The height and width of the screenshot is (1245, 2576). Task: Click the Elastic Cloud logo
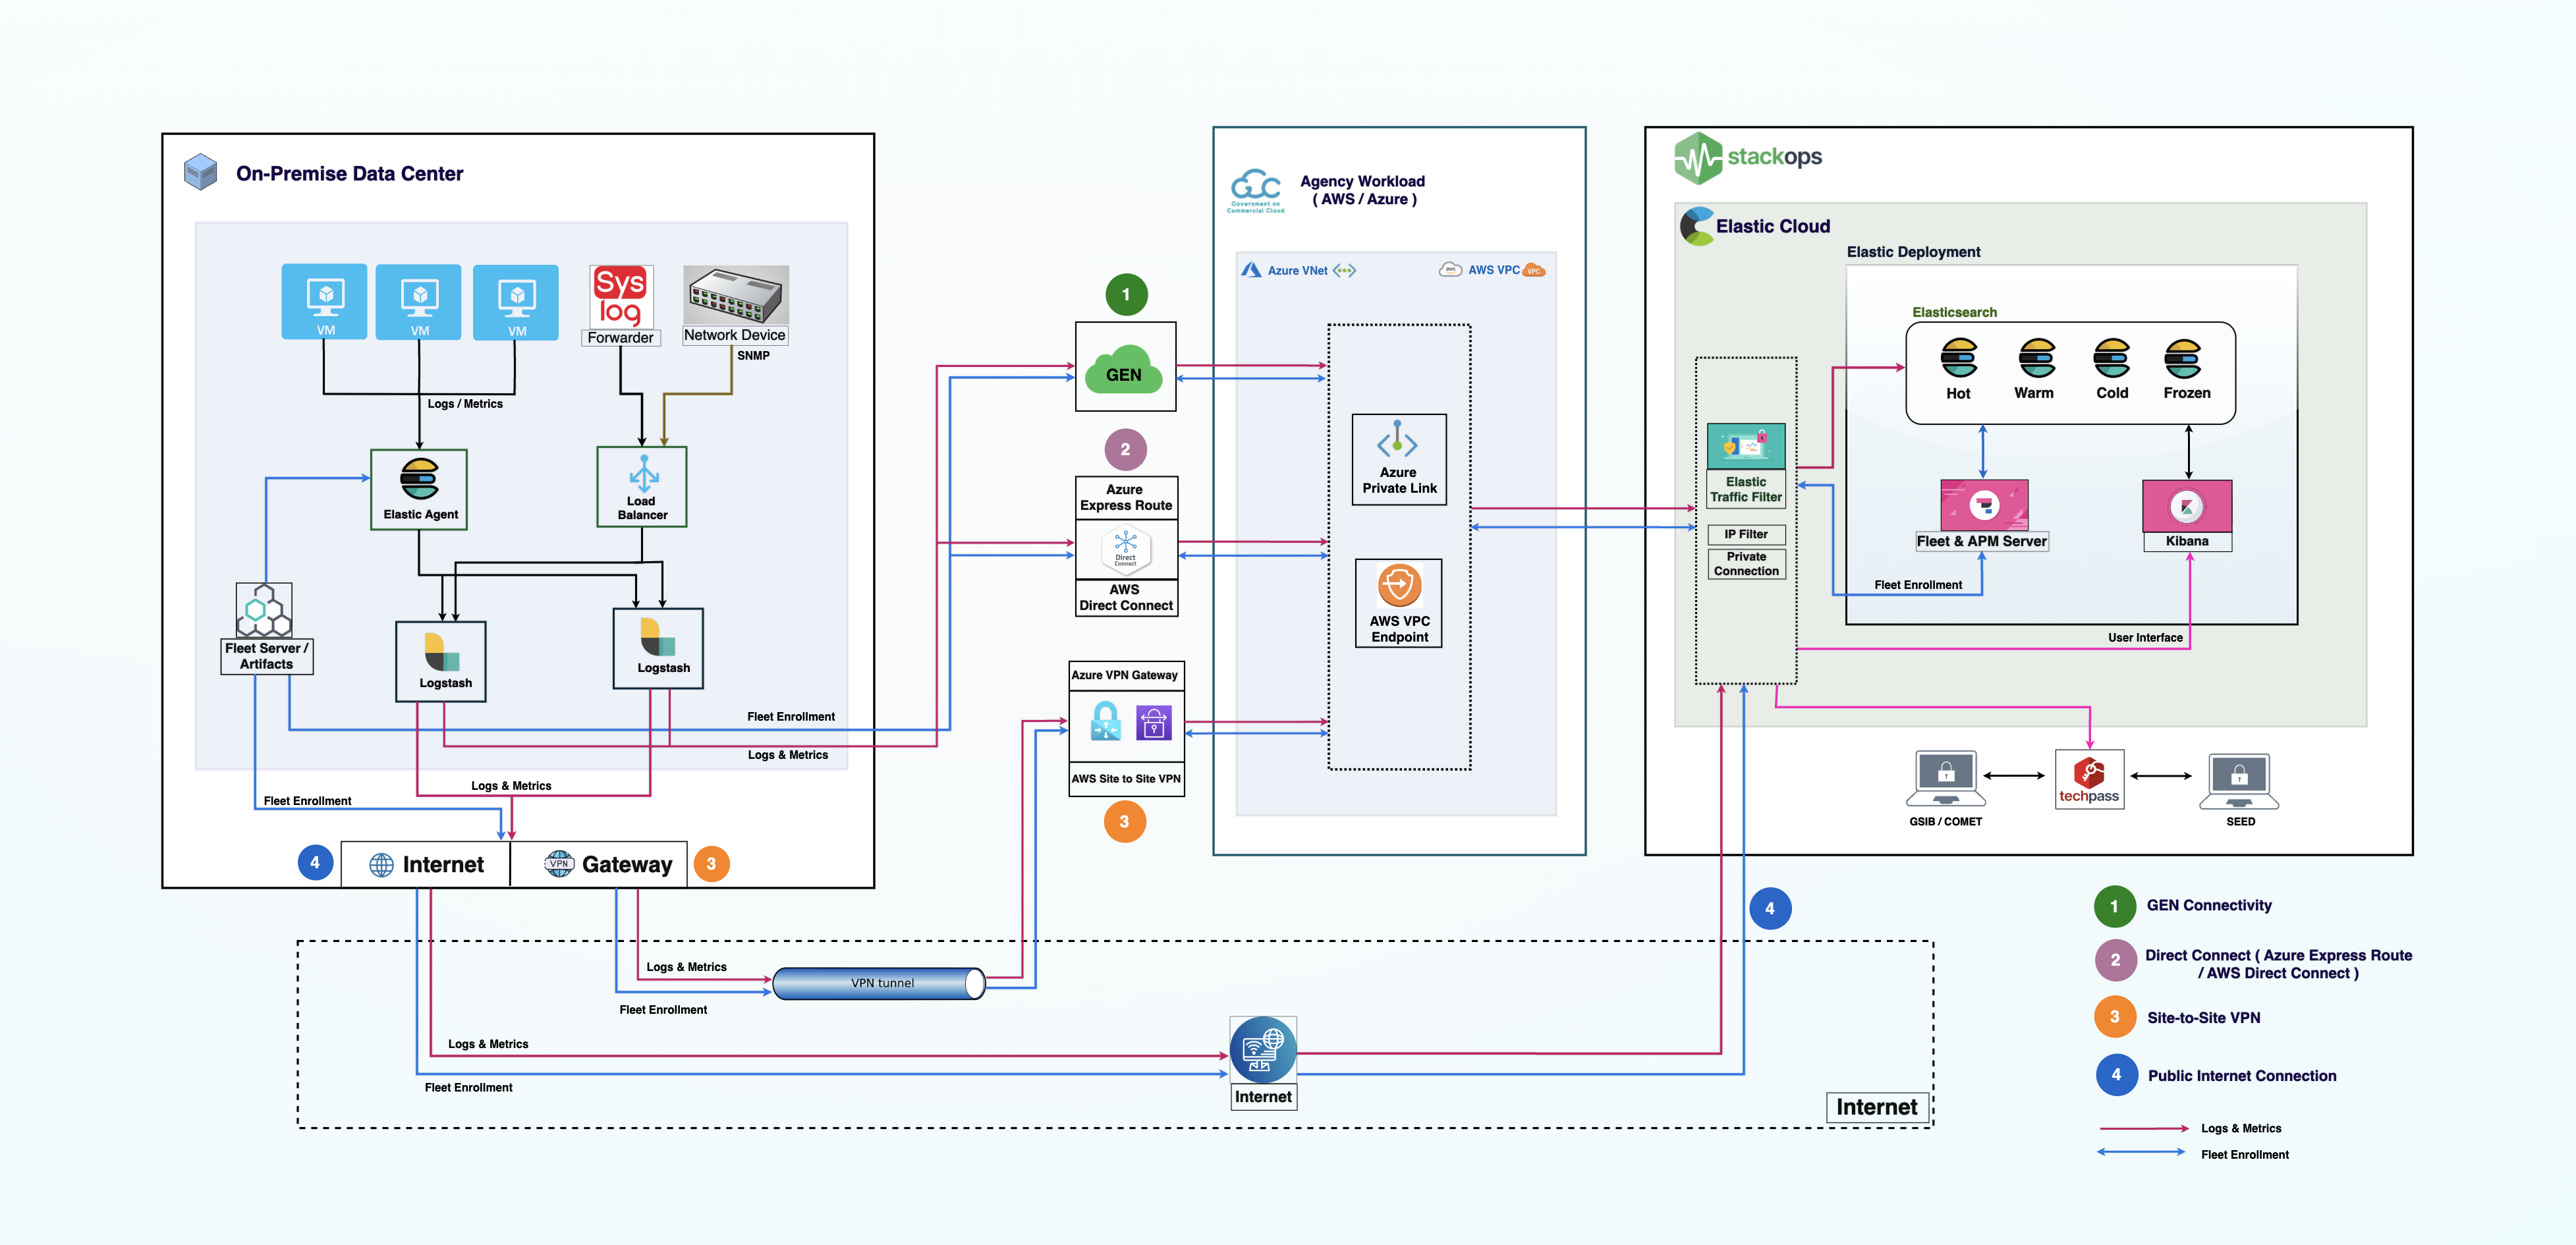tap(1697, 226)
